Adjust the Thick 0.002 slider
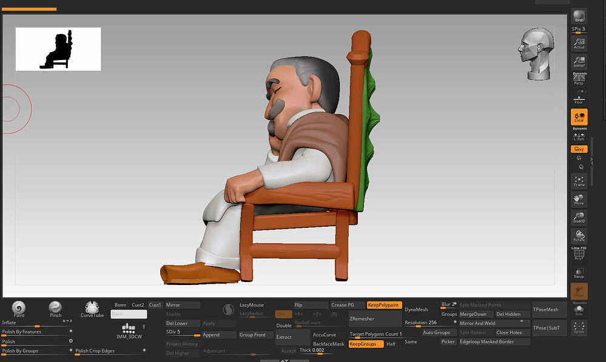The width and height of the screenshot is (606, 362). click(x=315, y=351)
